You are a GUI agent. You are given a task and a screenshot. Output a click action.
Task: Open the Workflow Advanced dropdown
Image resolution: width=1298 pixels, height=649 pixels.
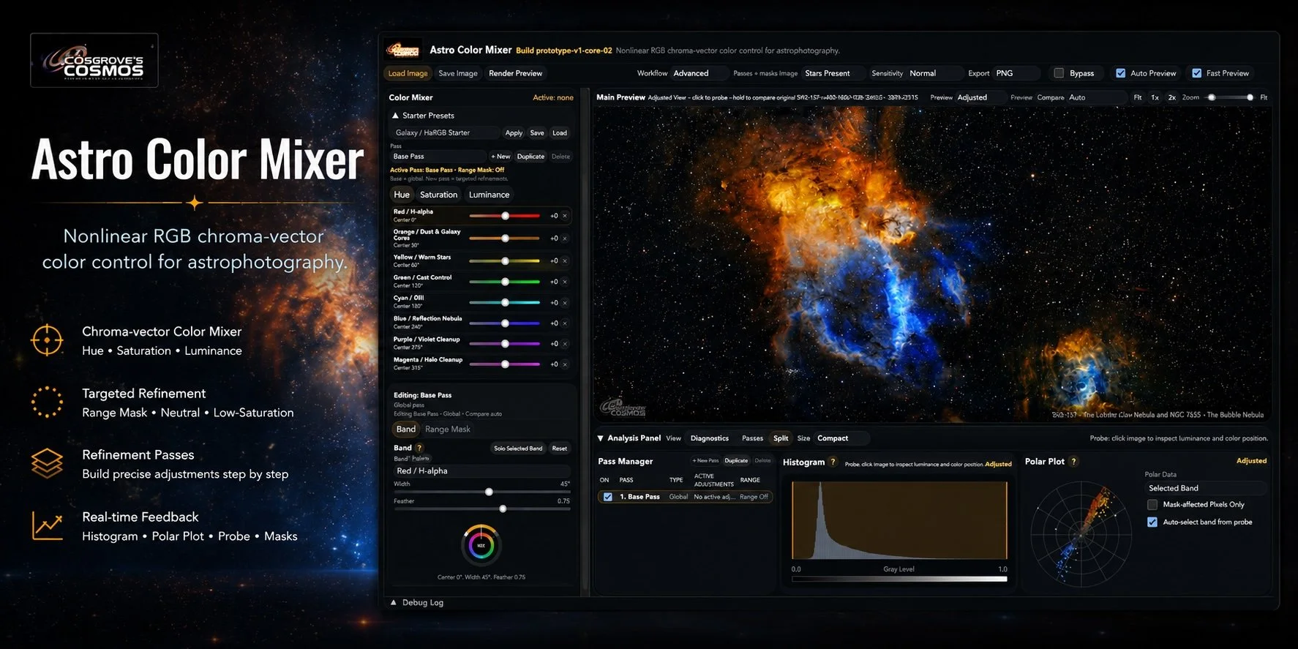pyautogui.click(x=699, y=73)
